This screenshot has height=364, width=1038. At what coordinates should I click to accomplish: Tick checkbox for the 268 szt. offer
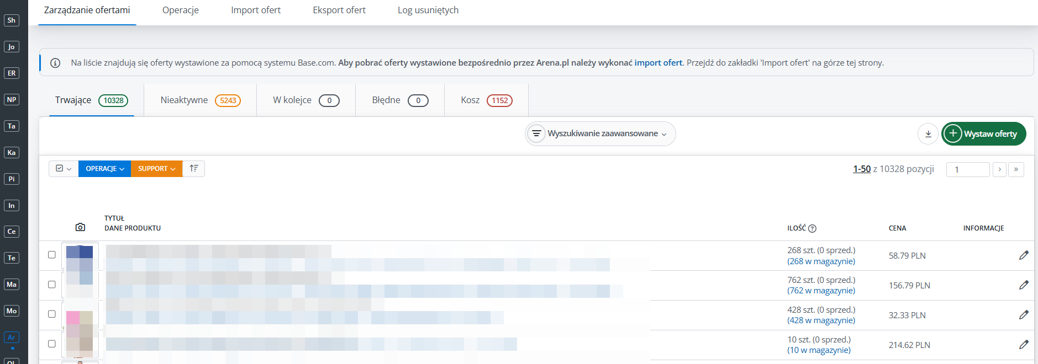52,255
